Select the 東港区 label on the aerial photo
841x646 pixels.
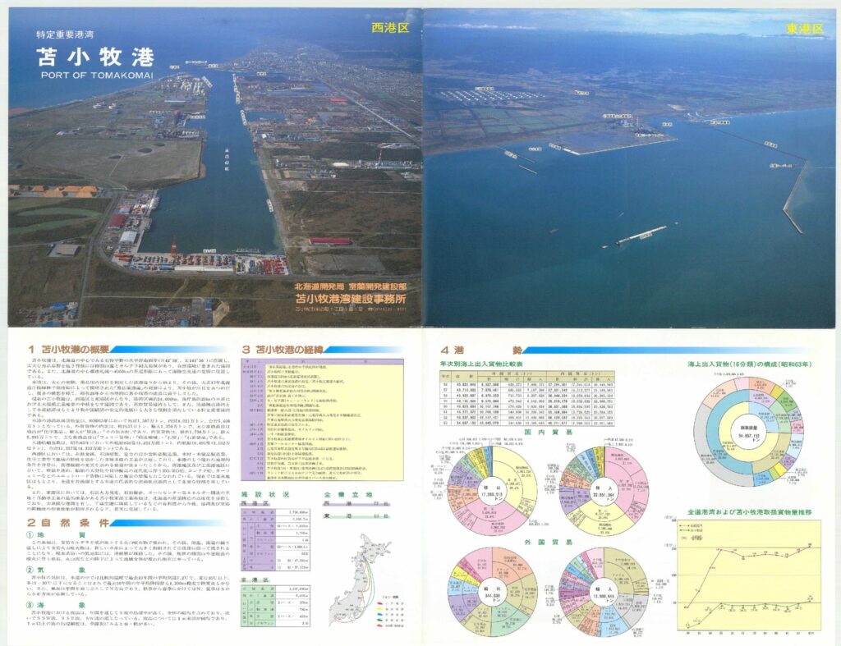coord(802,29)
